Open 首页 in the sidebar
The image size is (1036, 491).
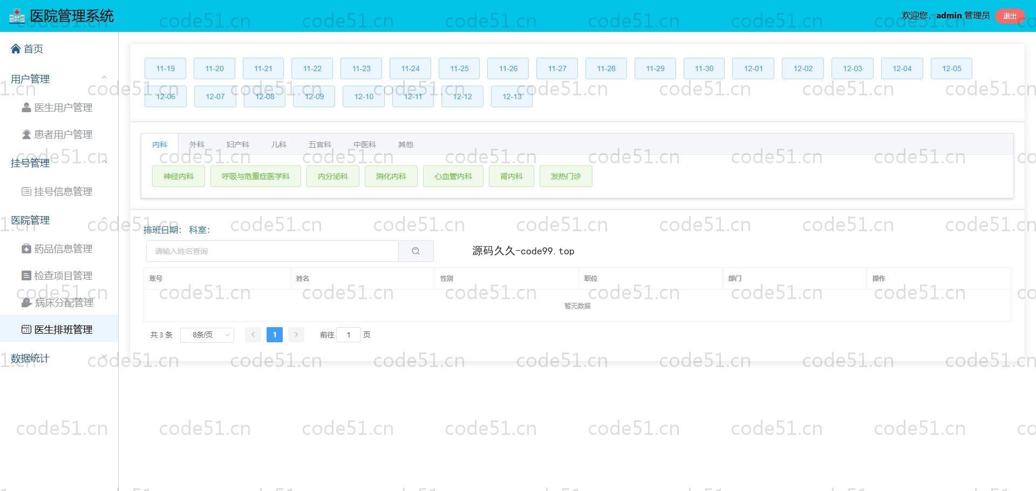point(59,49)
